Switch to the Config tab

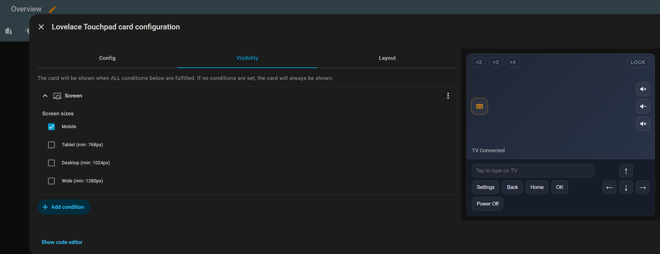coord(107,58)
